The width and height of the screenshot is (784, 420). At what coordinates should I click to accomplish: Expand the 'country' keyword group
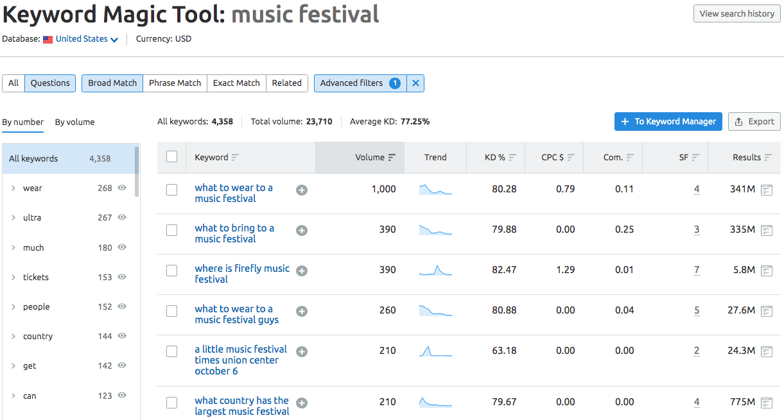[x=13, y=337]
